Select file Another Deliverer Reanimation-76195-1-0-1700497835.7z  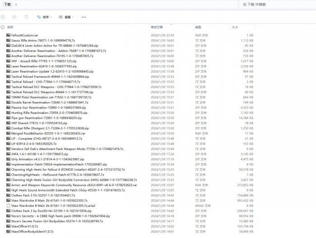click(52, 56)
